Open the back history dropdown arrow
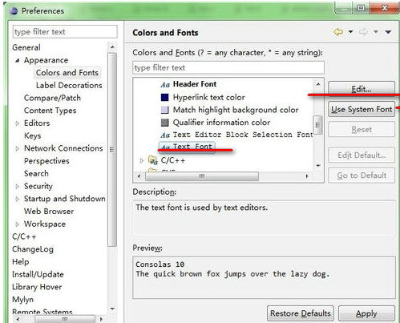 coord(350,32)
